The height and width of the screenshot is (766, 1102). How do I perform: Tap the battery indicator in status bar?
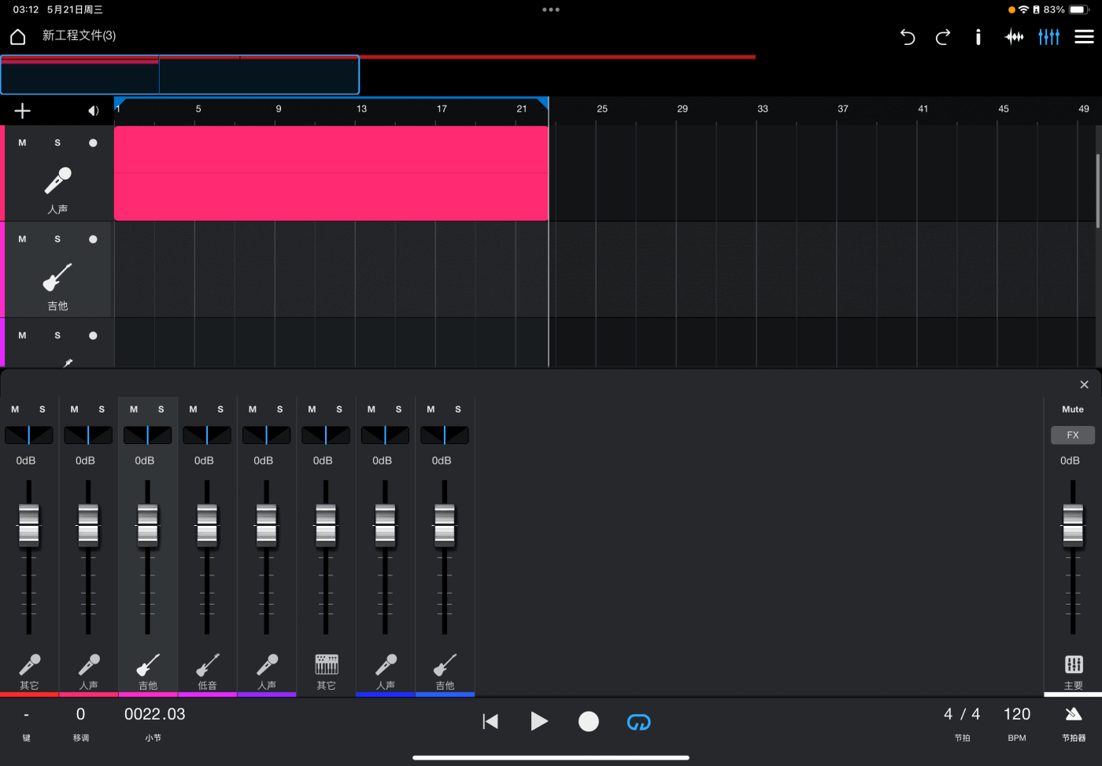tap(1078, 9)
